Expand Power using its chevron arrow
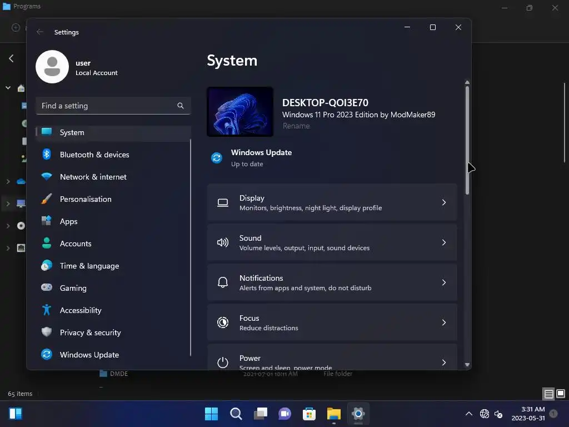569x427 pixels. pyautogui.click(x=444, y=363)
